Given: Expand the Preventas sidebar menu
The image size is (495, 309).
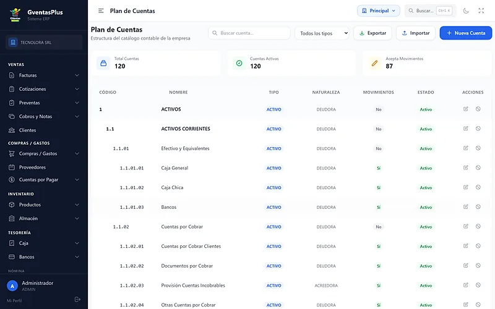Looking at the screenshot, I should click(44, 103).
